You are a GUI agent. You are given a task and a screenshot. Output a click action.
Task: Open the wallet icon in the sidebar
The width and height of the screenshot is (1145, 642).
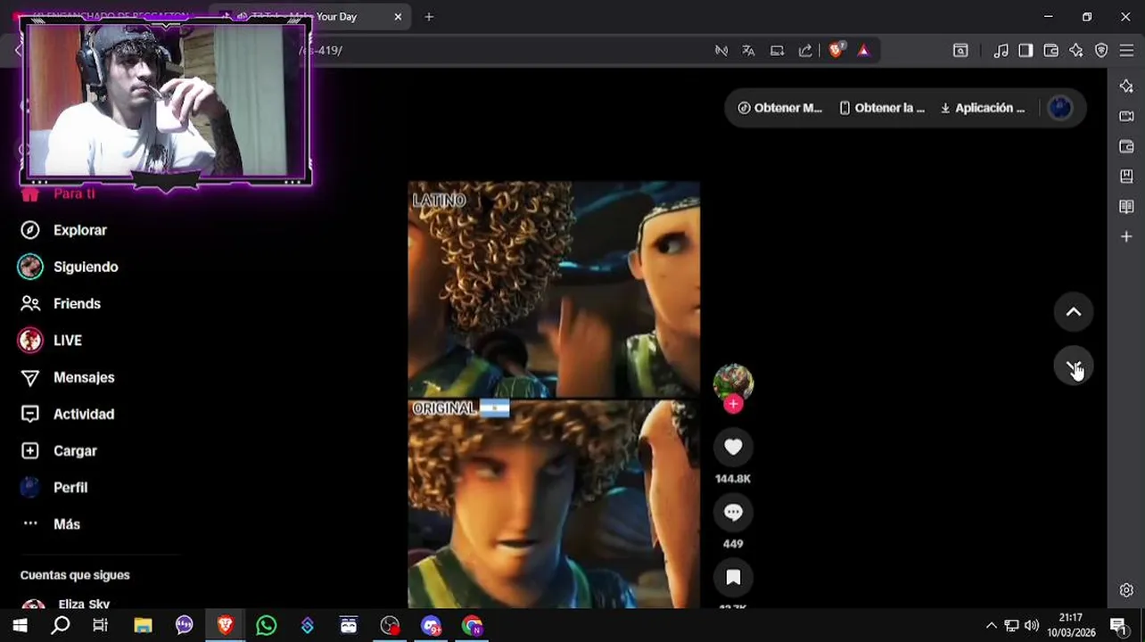(x=1126, y=146)
